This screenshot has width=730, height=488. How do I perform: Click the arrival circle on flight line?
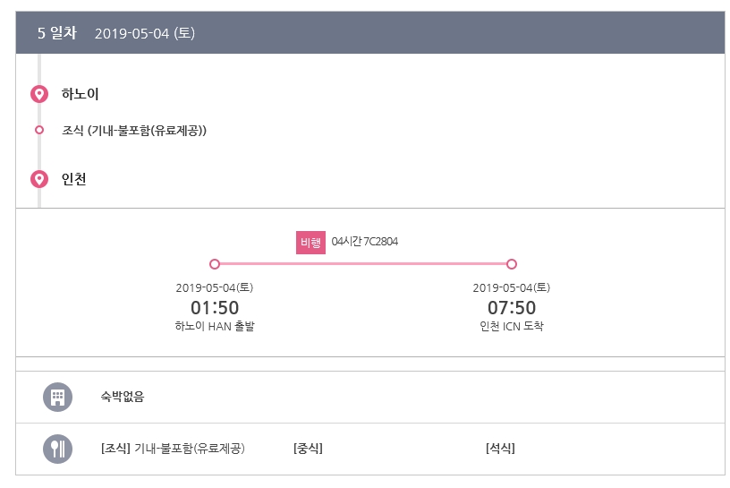tap(512, 264)
